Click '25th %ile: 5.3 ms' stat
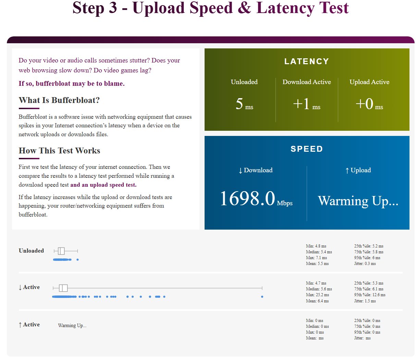The image size is (416, 359). click(369, 283)
